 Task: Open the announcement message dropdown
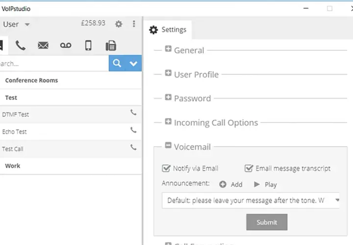[x=251, y=200]
